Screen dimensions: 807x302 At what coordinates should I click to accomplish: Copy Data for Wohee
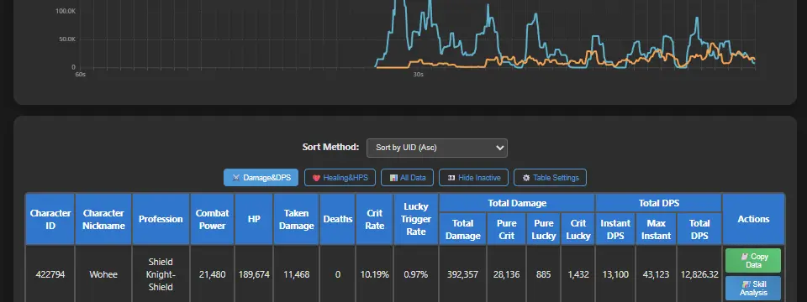click(x=753, y=260)
